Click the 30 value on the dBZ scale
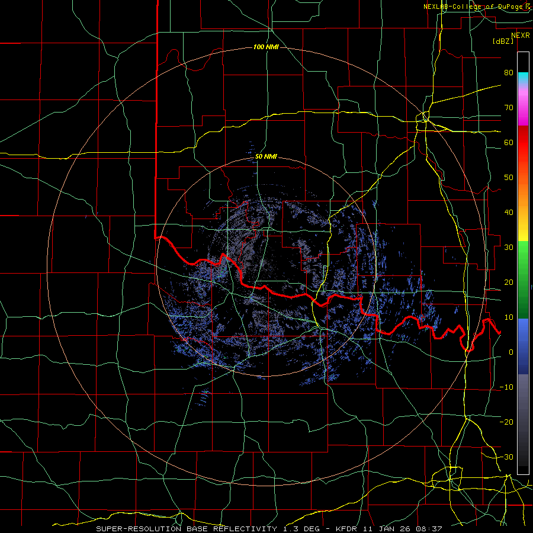The width and height of the screenshot is (533, 533). (x=509, y=247)
